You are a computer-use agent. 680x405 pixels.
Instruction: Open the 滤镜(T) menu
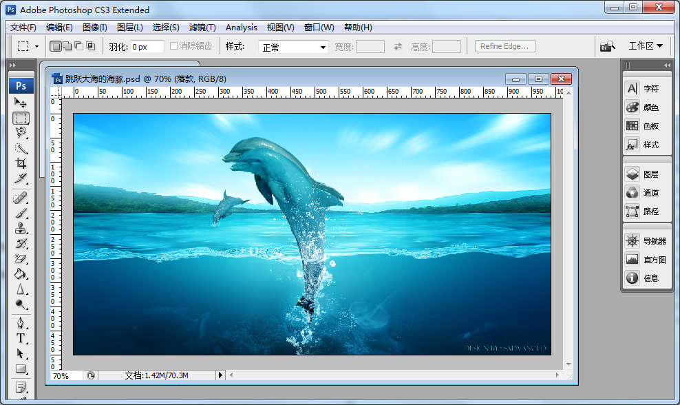coord(202,28)
